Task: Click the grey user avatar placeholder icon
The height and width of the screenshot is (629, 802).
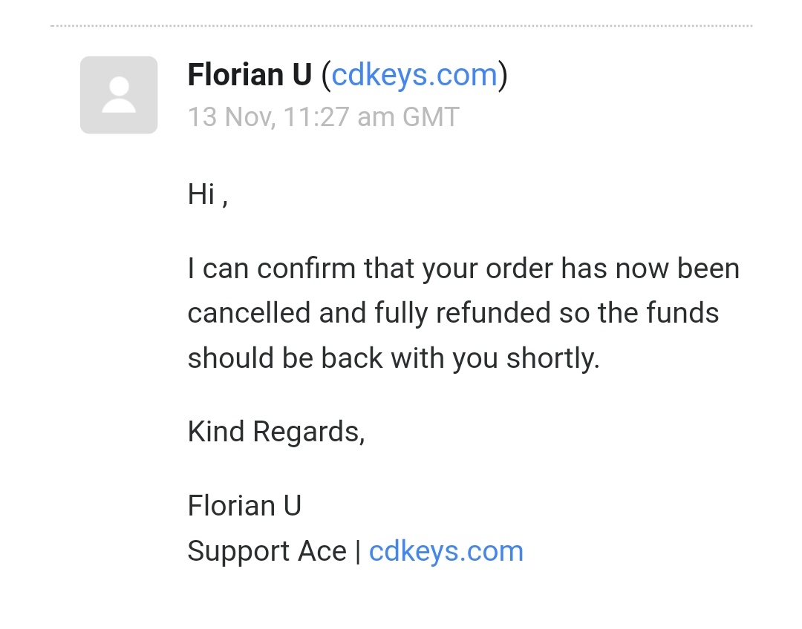Action: coord(119,95)
